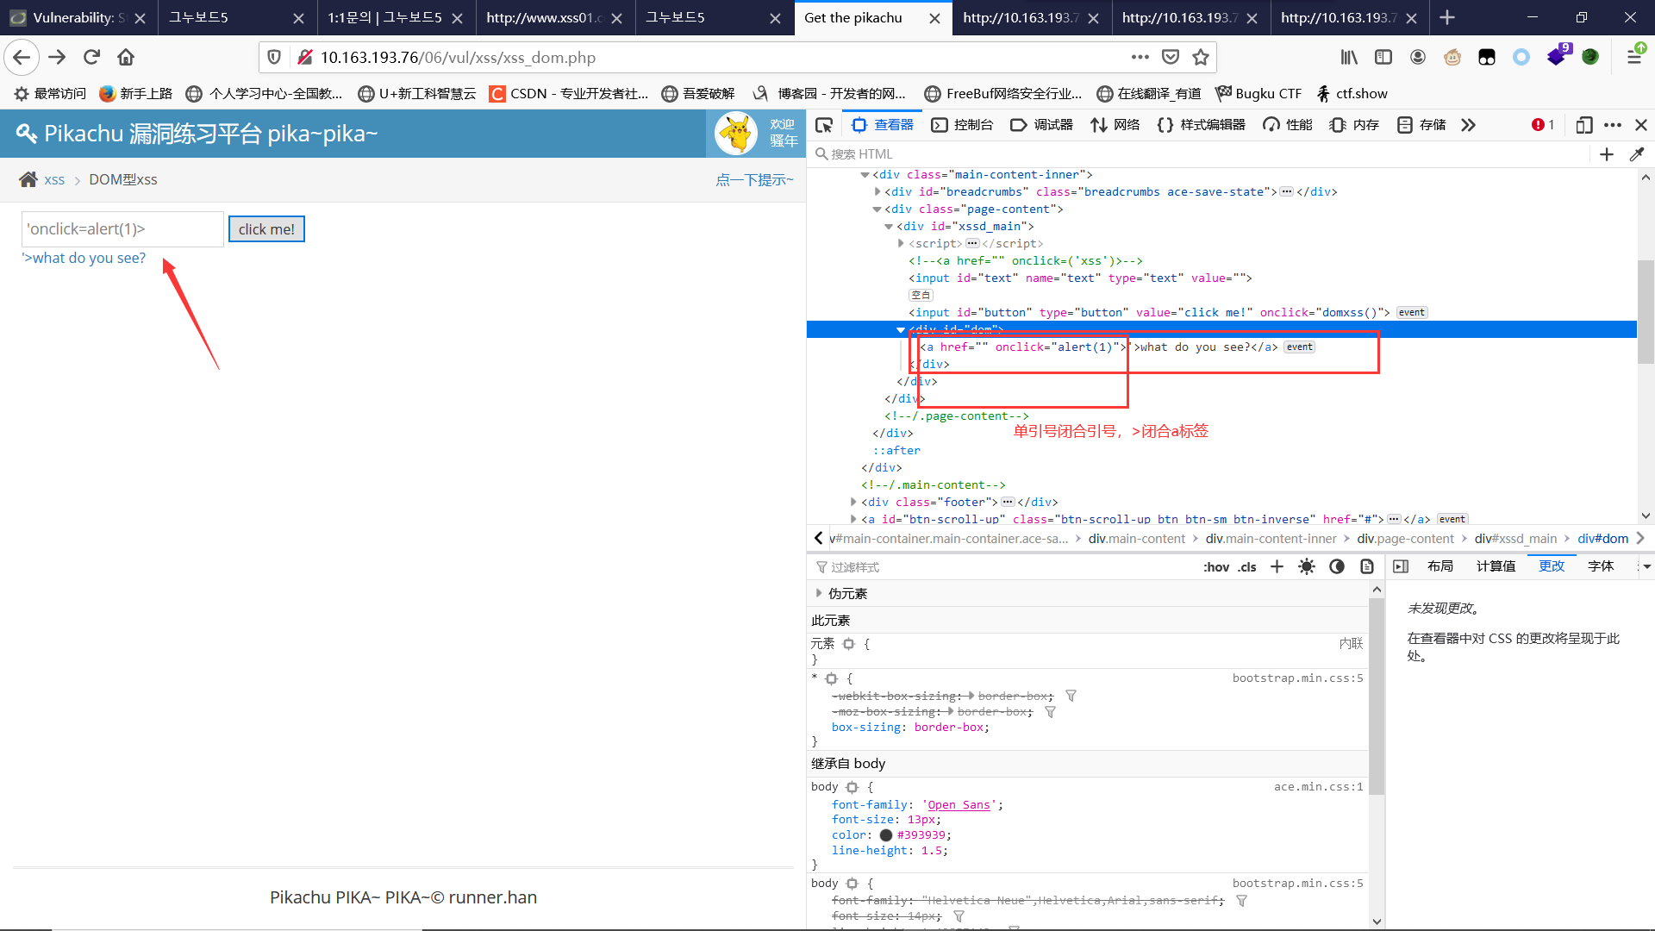Expand the breadcrumbs div node

point(877,192)
